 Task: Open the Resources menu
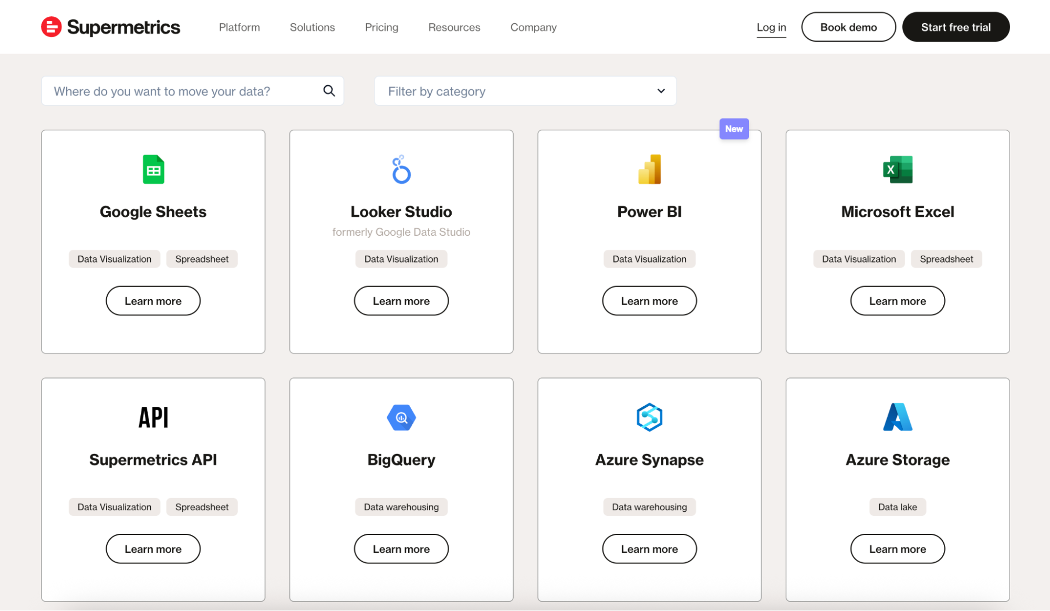[x=454, y=27]
